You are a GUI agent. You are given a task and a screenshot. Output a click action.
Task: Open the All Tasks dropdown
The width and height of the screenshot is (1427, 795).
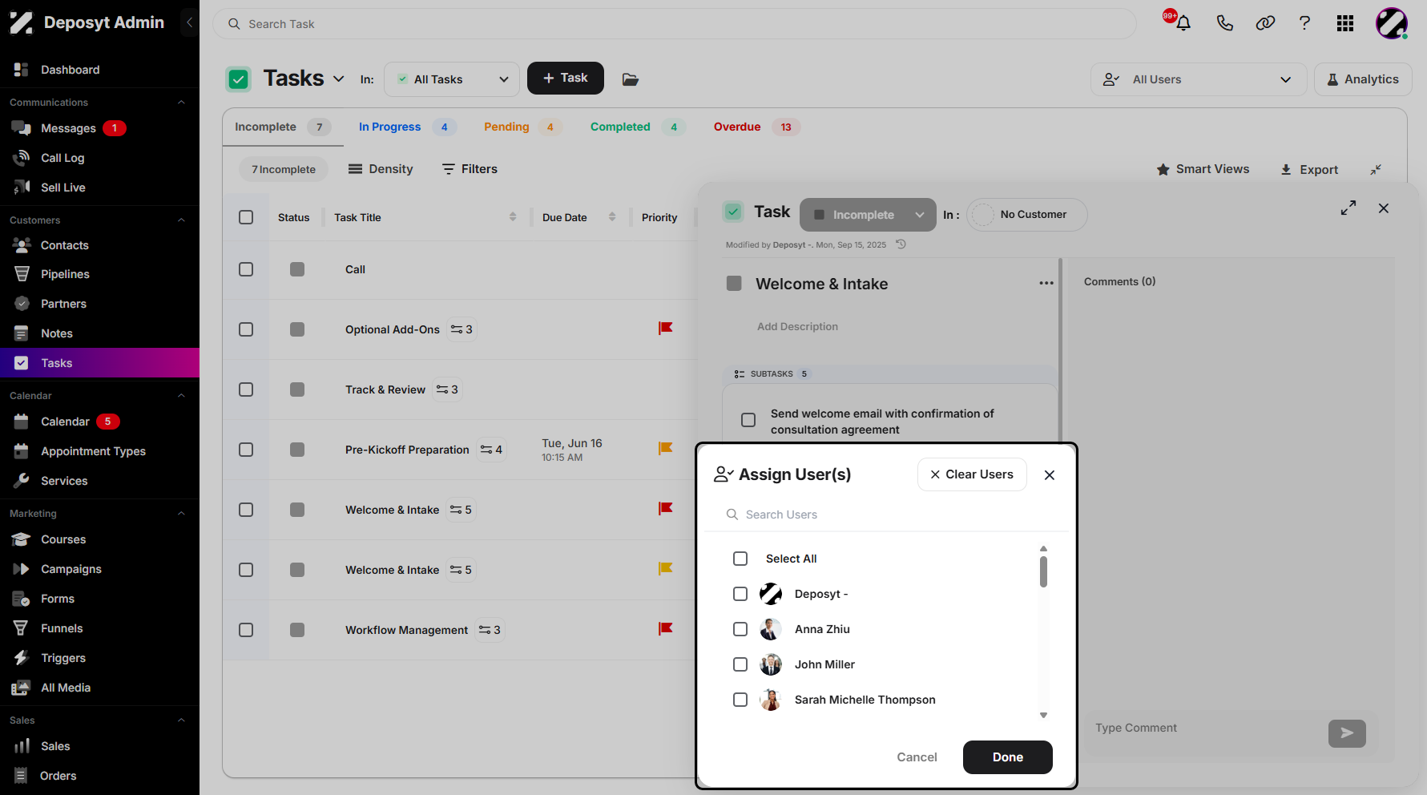tap(452, 79)
